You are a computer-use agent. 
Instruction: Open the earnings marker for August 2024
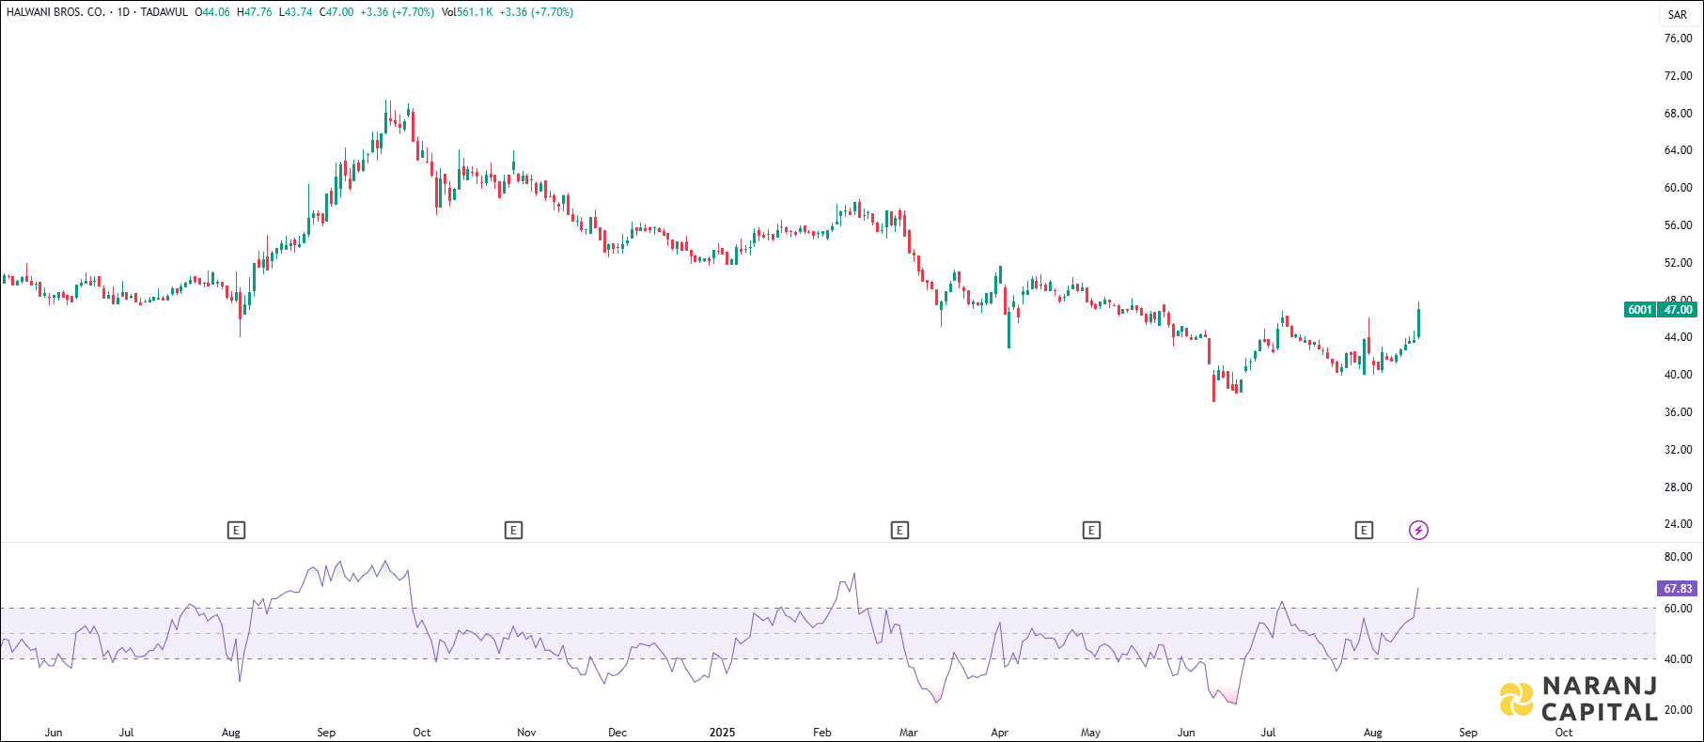(237, 531)
